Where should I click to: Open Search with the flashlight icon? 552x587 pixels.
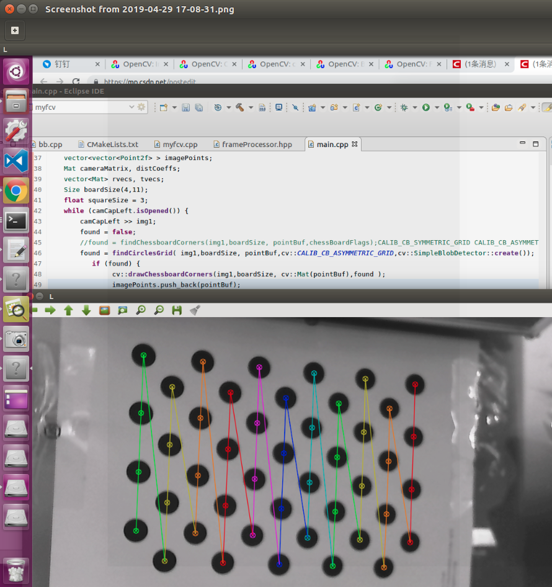click(295, 107)
